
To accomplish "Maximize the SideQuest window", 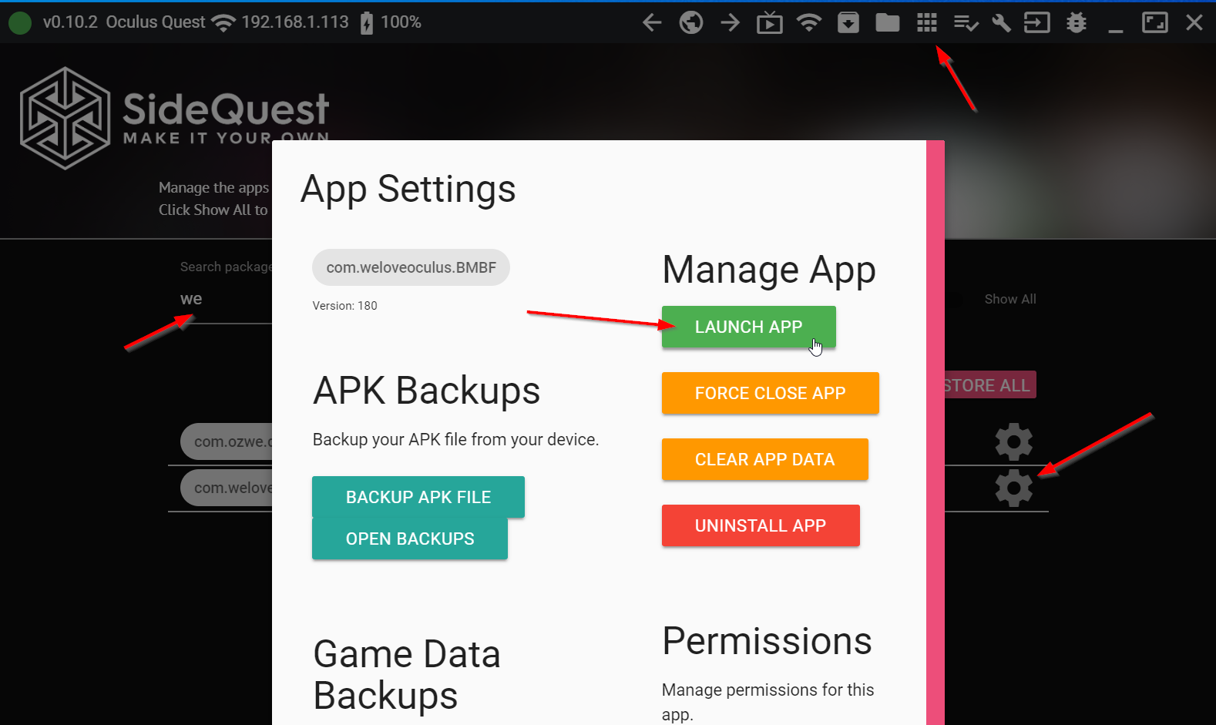I will pos(1154,22).
